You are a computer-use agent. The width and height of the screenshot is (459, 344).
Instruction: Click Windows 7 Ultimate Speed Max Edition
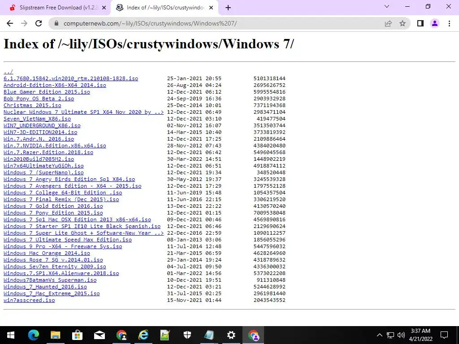68,240
